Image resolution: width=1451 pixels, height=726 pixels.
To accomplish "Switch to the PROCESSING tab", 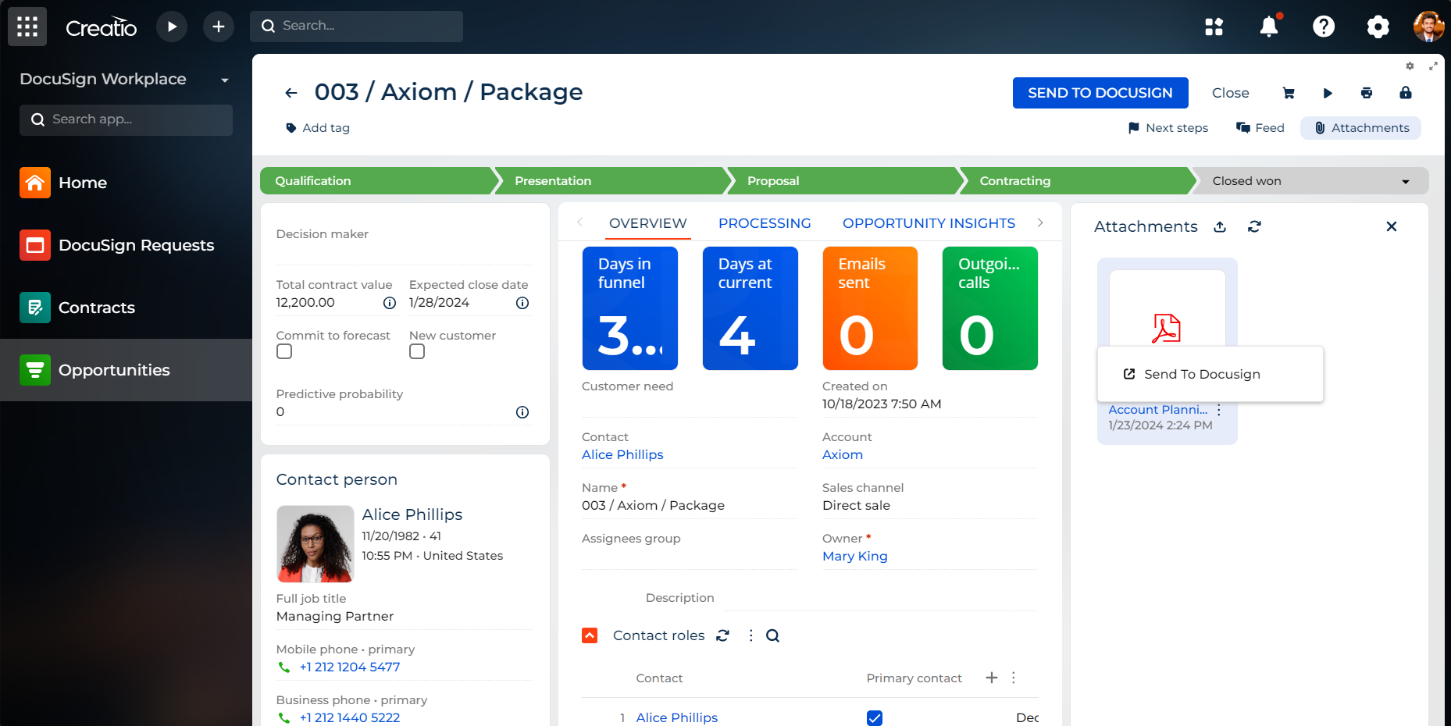I will [x=764, y=223].
